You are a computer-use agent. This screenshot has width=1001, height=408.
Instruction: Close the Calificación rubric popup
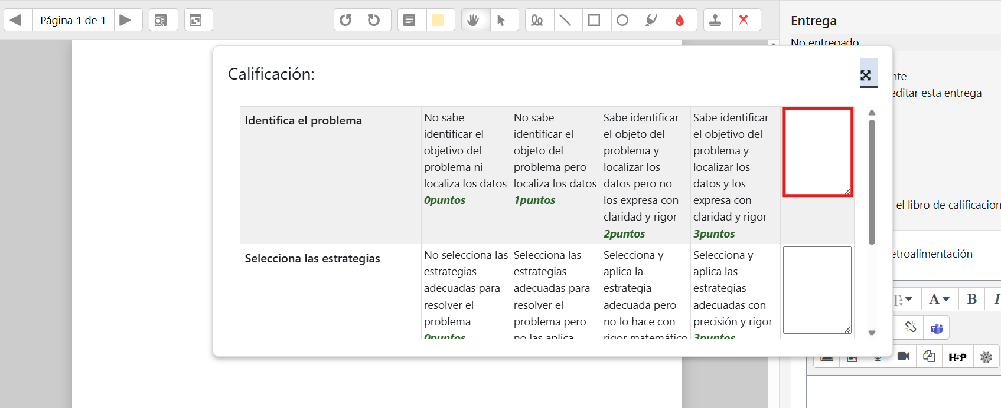pyautogui.click(x=866, y=75)
